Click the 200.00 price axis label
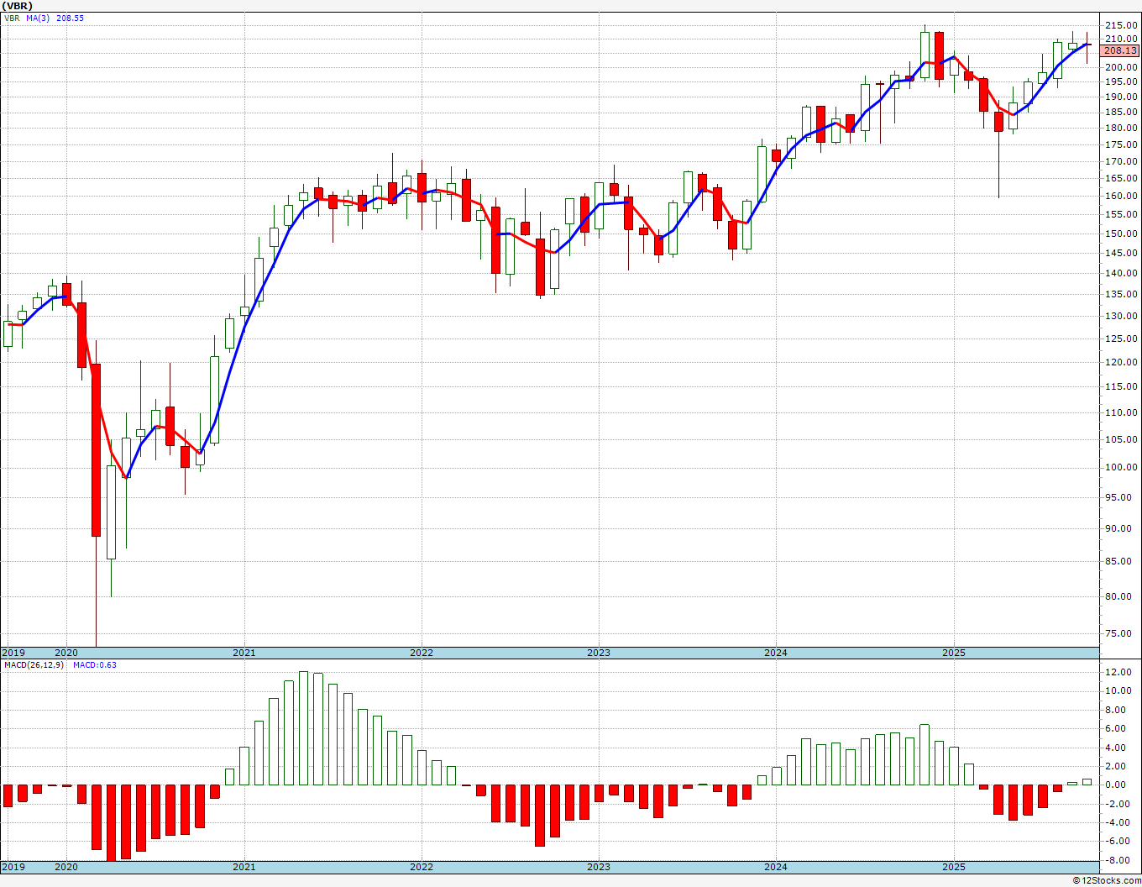Image resolution: width=1142 pixels, height=887 pixels. coord(1120,67)
